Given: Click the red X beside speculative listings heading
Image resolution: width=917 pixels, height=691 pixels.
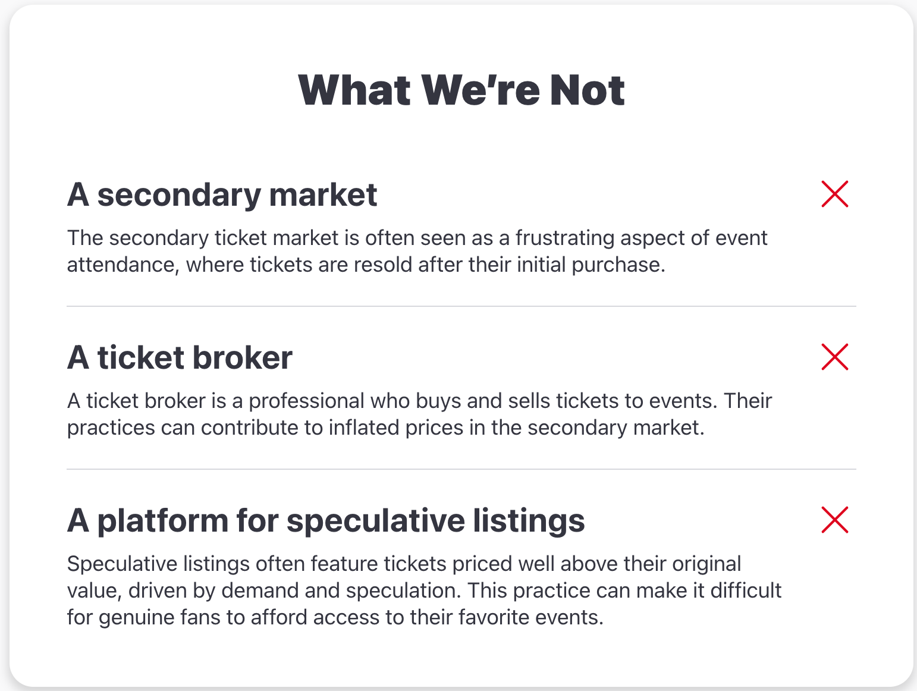Looking at the screenshot, I should pos(834,520).
